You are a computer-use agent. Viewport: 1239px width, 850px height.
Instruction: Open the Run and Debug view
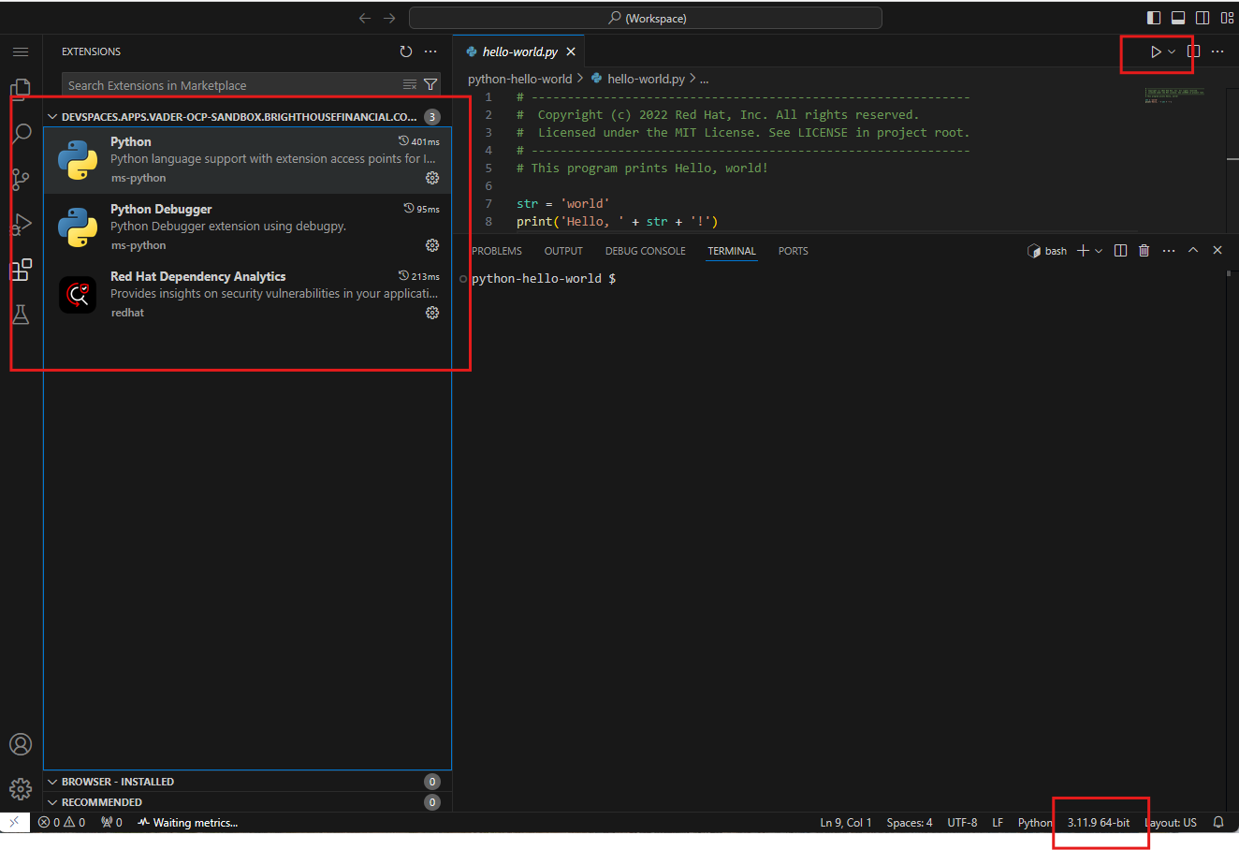(21, 225)
